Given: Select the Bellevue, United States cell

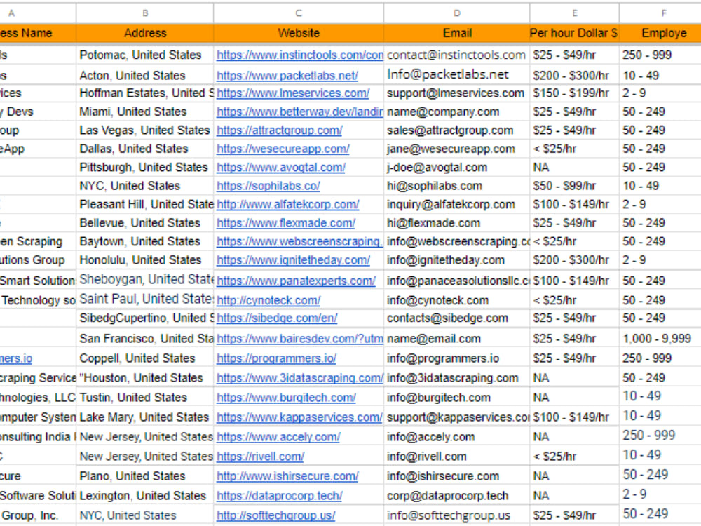Looking at the screenshot, I should 145,223.
